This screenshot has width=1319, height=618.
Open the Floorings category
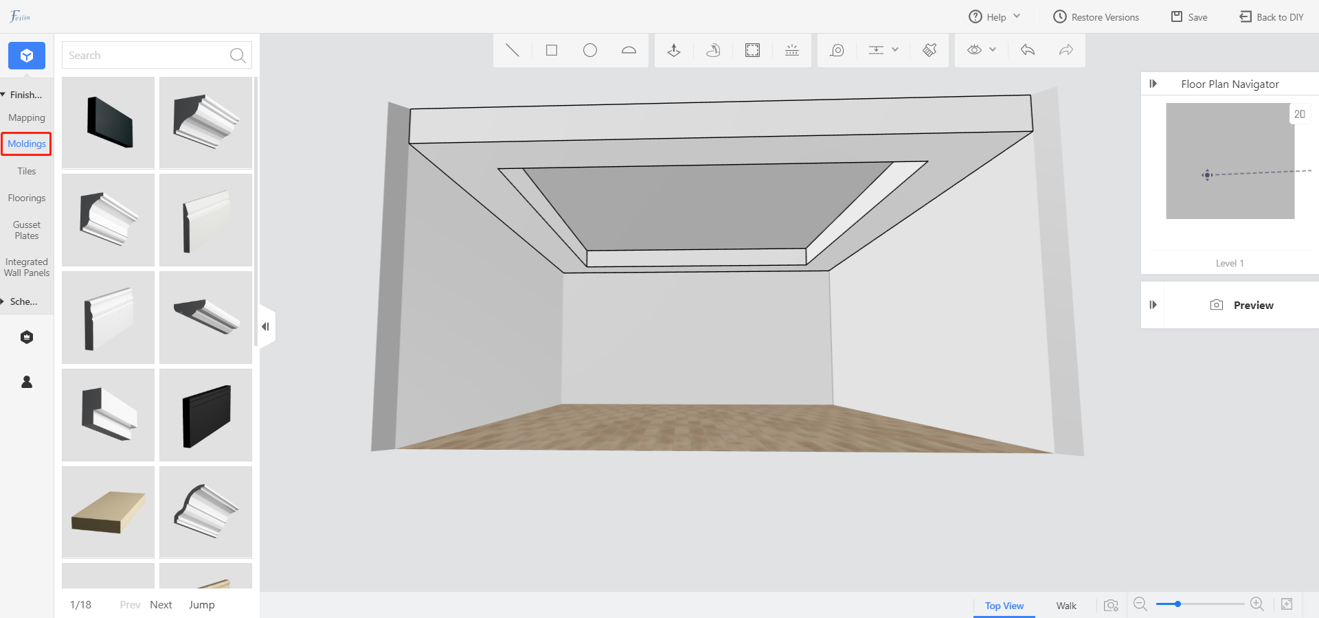click(27, 198)
